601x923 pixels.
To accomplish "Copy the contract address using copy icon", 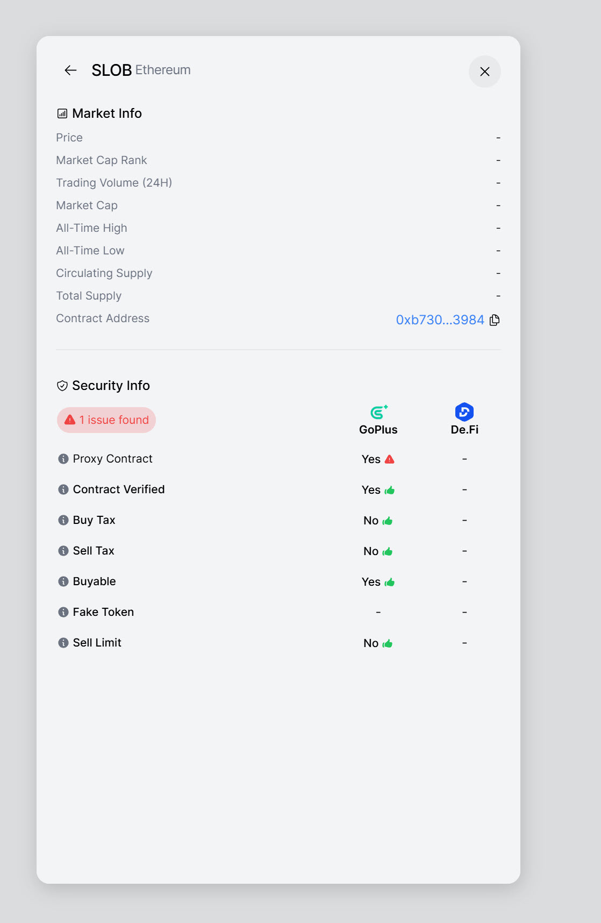I will click(x=495, y=320).
